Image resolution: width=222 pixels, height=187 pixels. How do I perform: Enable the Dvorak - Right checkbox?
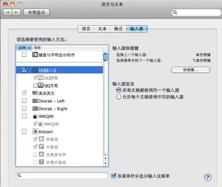tap(24, 108)
